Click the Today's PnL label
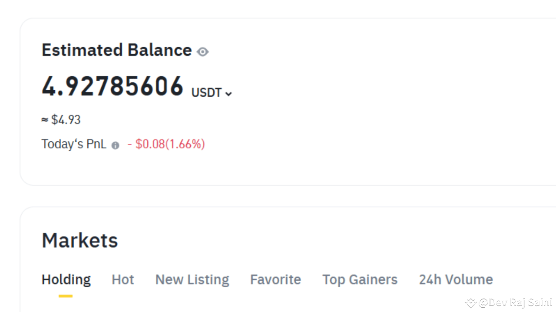The image size is (556, 312). [74, 144]
